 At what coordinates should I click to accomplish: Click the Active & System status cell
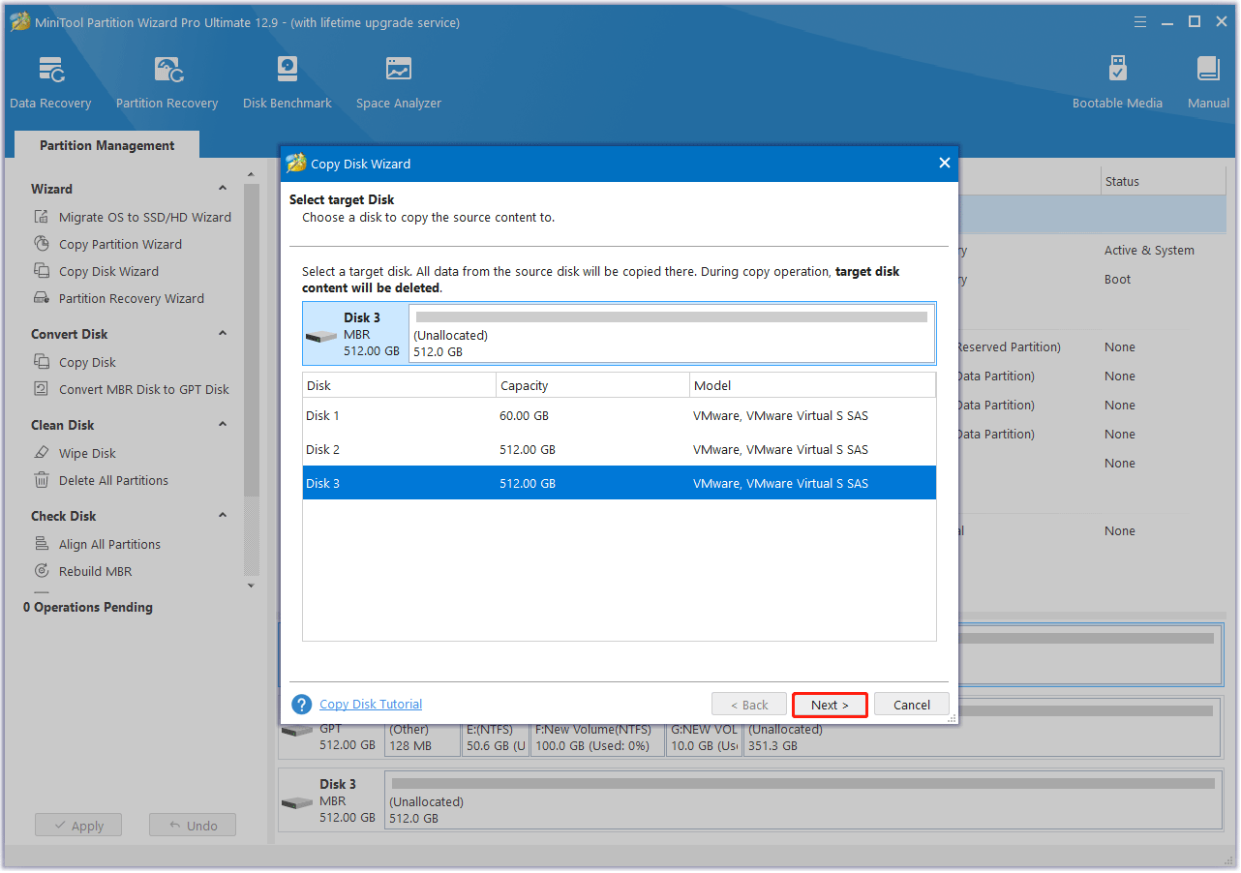pos(1149,250)
